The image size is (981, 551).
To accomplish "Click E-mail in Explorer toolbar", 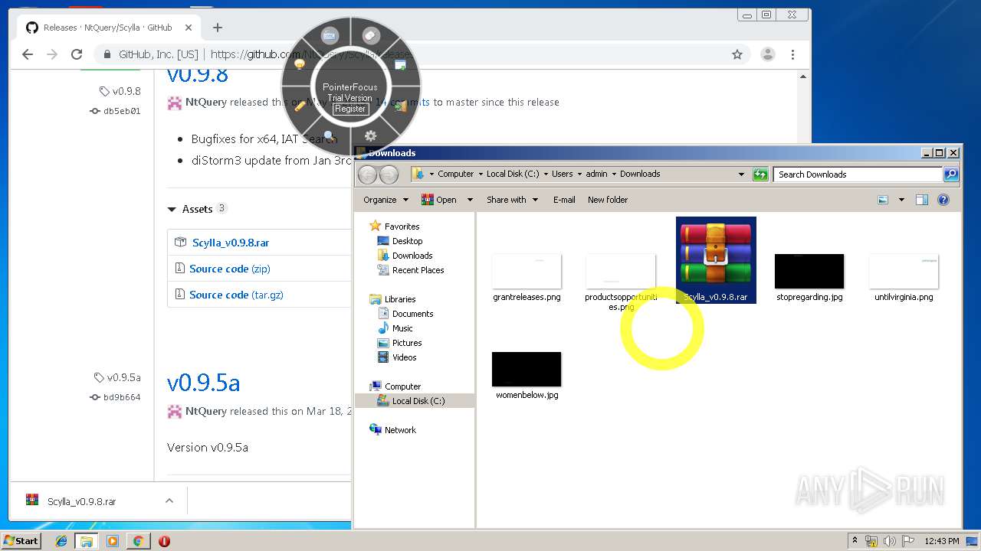I will click(564, 200).
